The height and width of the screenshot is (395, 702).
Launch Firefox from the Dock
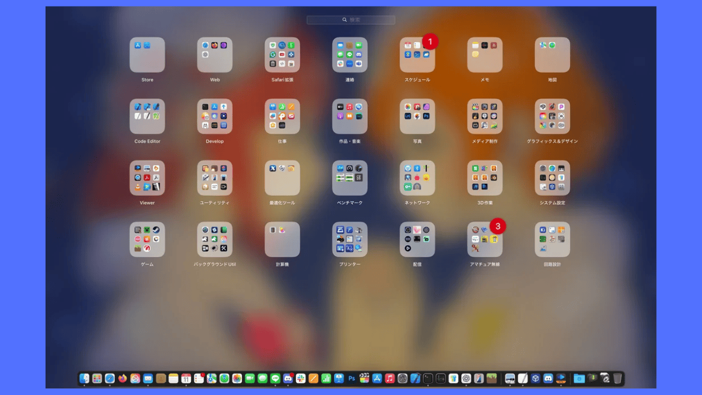[122, 378]
